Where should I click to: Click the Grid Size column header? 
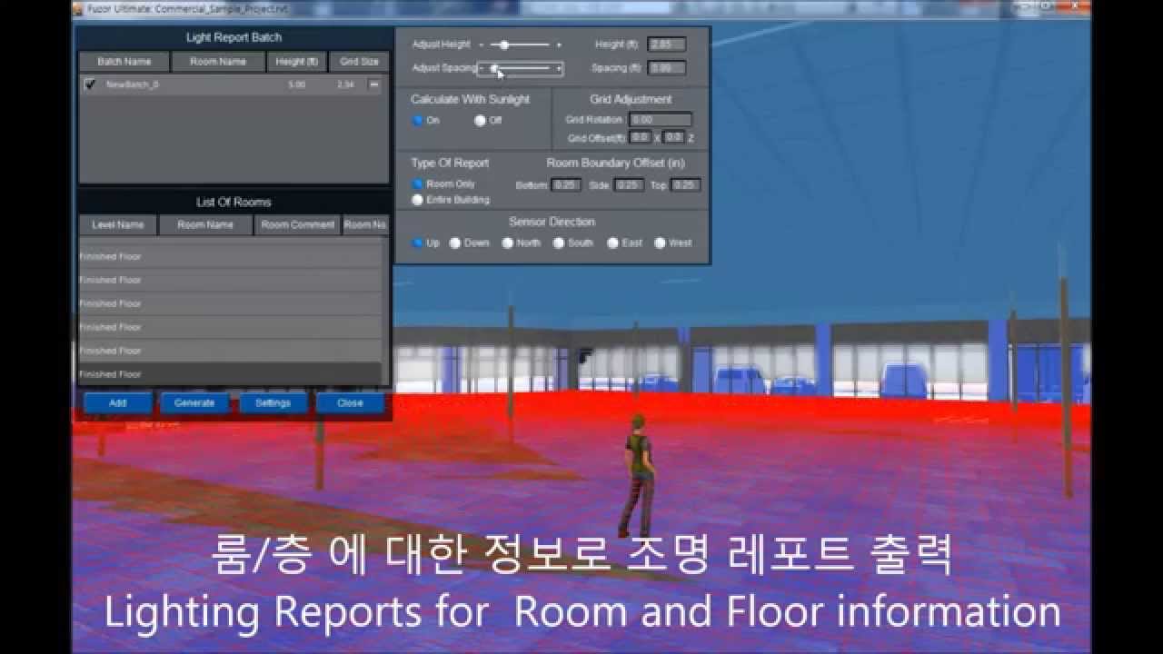tap(359, 62)
